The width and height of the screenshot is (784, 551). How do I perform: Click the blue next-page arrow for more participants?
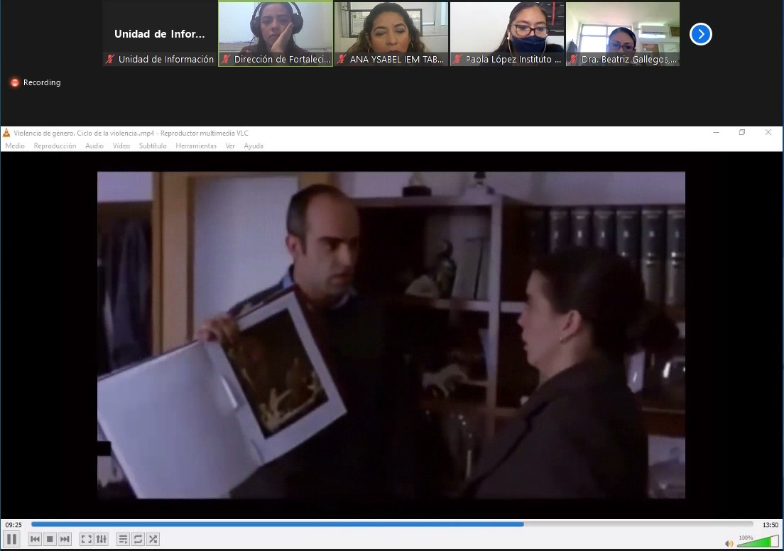click(700, 33)
